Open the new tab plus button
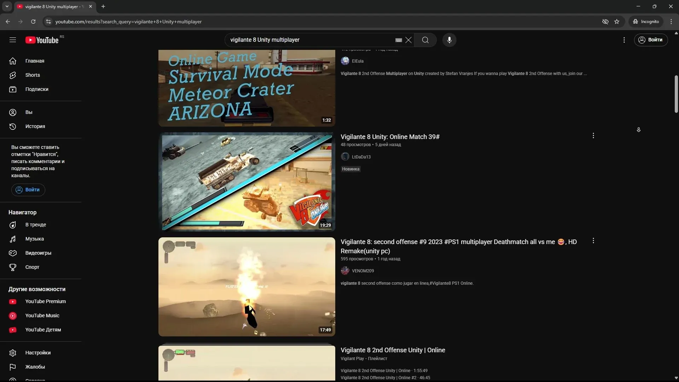The height and width of the screenshot is (382, 679). [x=103, y=6]
